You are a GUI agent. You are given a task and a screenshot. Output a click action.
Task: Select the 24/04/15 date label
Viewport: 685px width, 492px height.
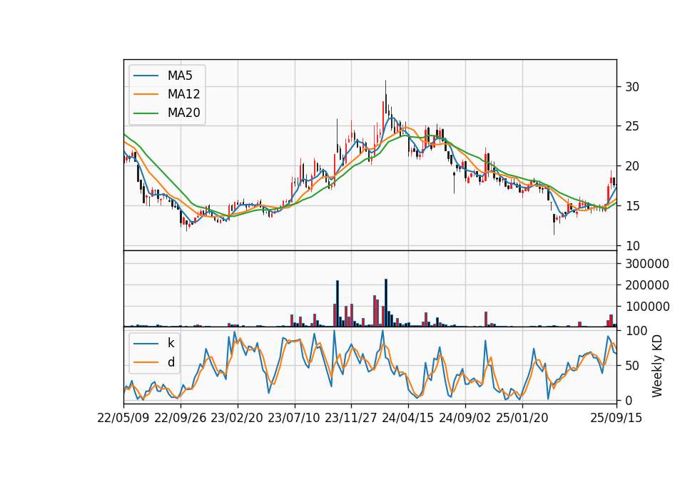pyautogui.click(x=408, y=418)
